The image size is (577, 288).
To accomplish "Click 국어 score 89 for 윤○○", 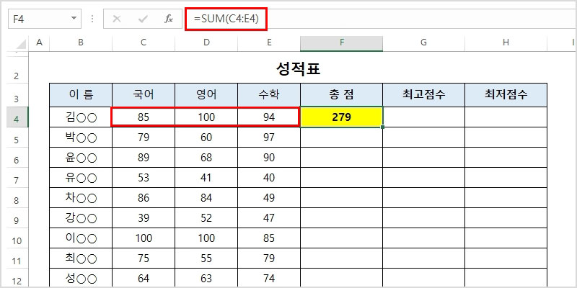I will pos(144,158).
